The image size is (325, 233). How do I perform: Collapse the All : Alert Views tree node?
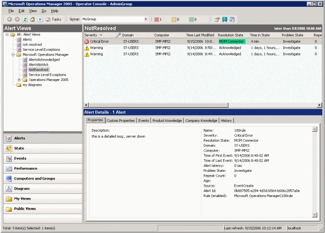7,35
